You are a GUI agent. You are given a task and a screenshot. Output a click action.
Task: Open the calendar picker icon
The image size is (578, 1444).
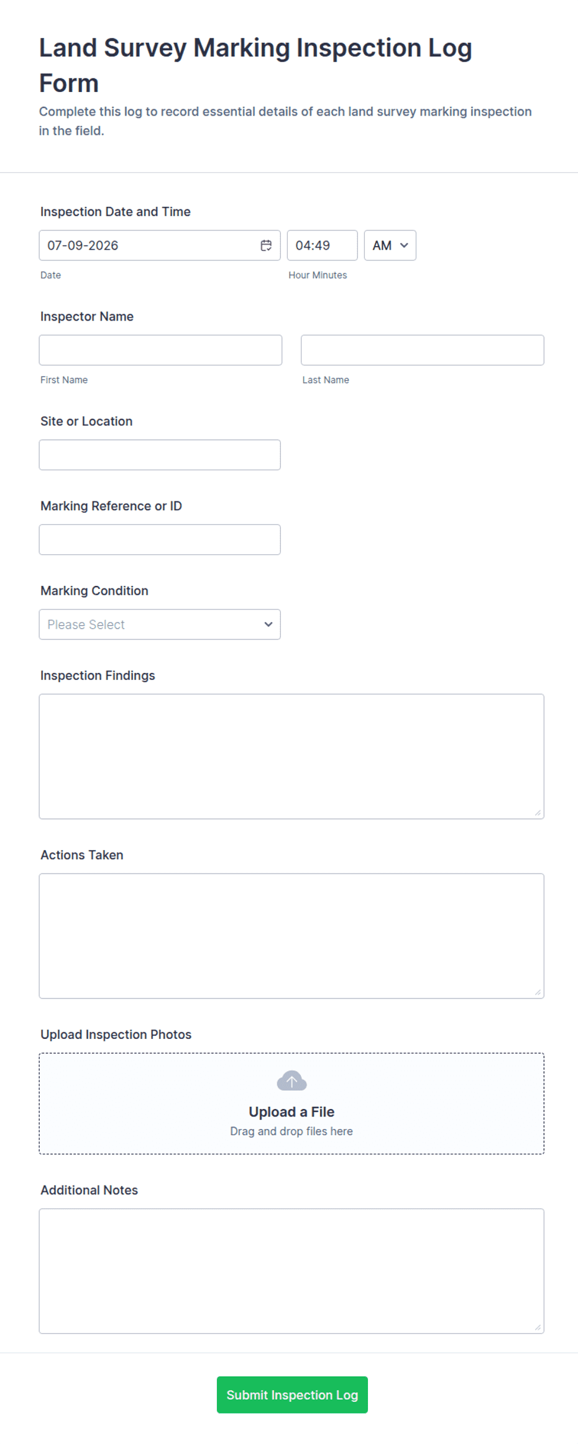pyautogui.click(x=266, y=245)
